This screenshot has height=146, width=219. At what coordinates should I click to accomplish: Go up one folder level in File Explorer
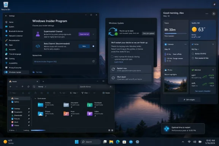(22, 87)
